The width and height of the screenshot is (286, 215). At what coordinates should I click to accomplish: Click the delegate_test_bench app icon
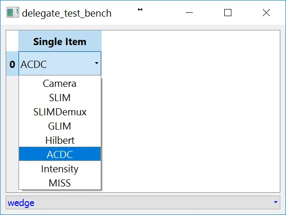click(13, 13)
